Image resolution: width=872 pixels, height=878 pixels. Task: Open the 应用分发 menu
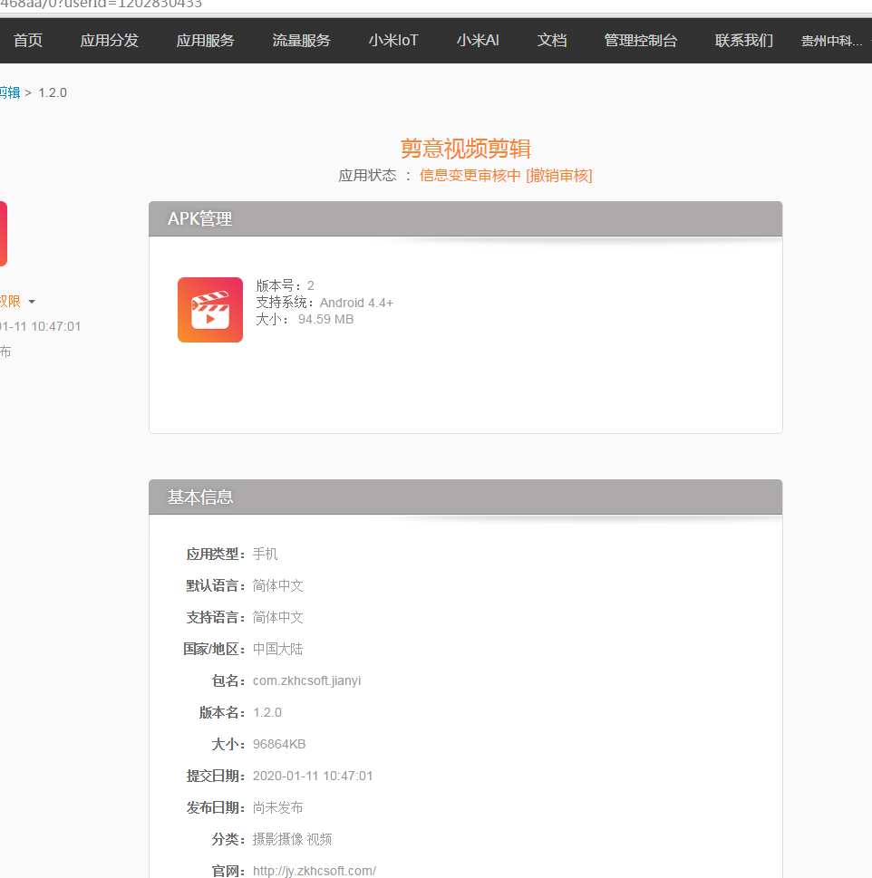(109, 40)
